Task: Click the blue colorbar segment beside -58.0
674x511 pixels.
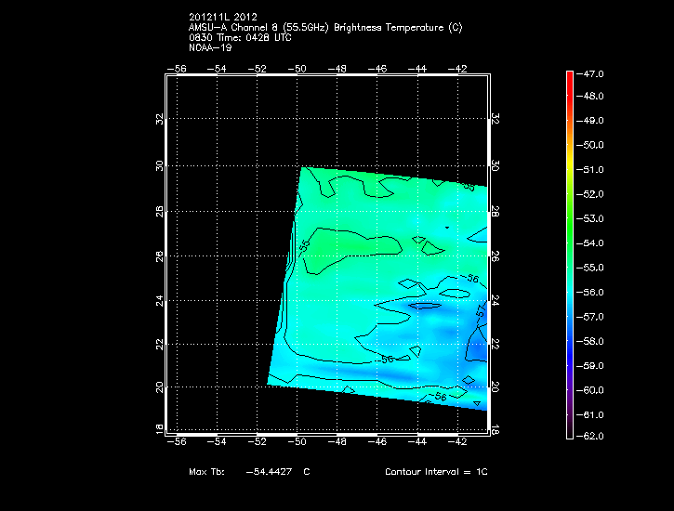Action: click(570, 341)
